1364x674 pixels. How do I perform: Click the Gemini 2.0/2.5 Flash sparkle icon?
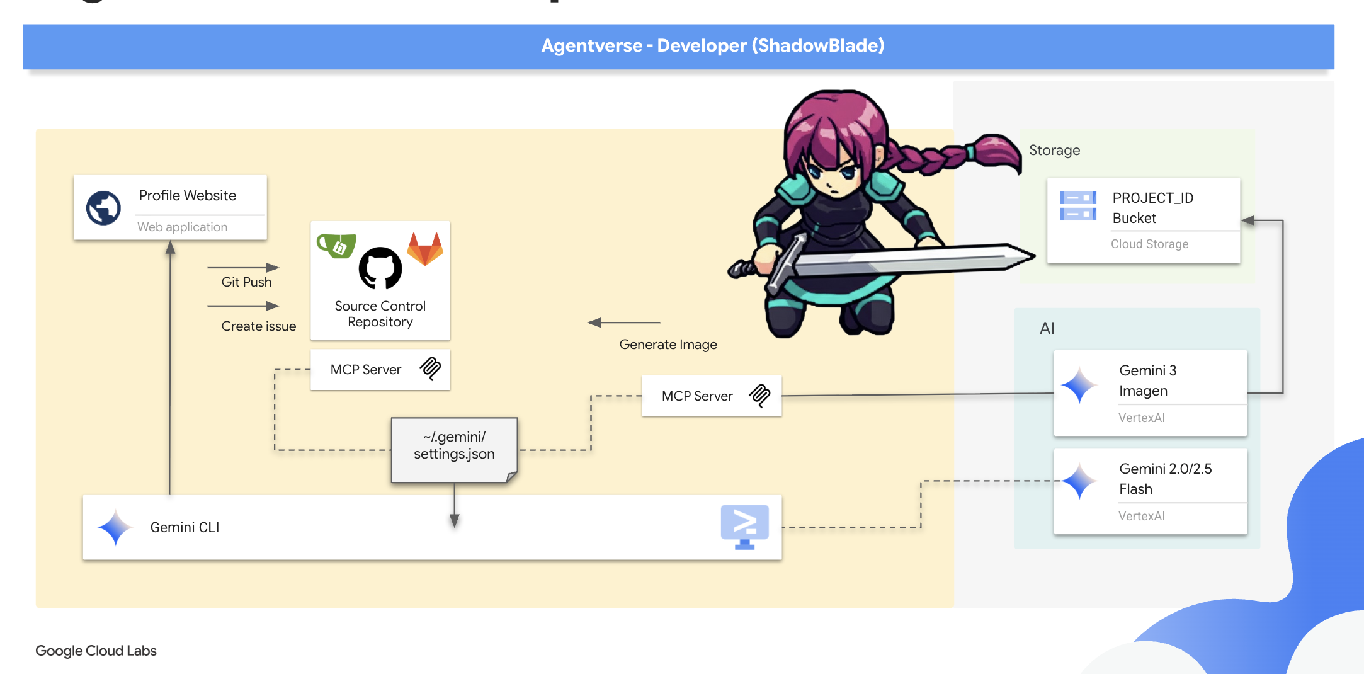click(x=1079, y=482)
